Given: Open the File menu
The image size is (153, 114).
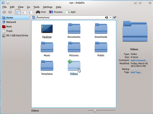Looking at the screenshot, I should 5,7.
